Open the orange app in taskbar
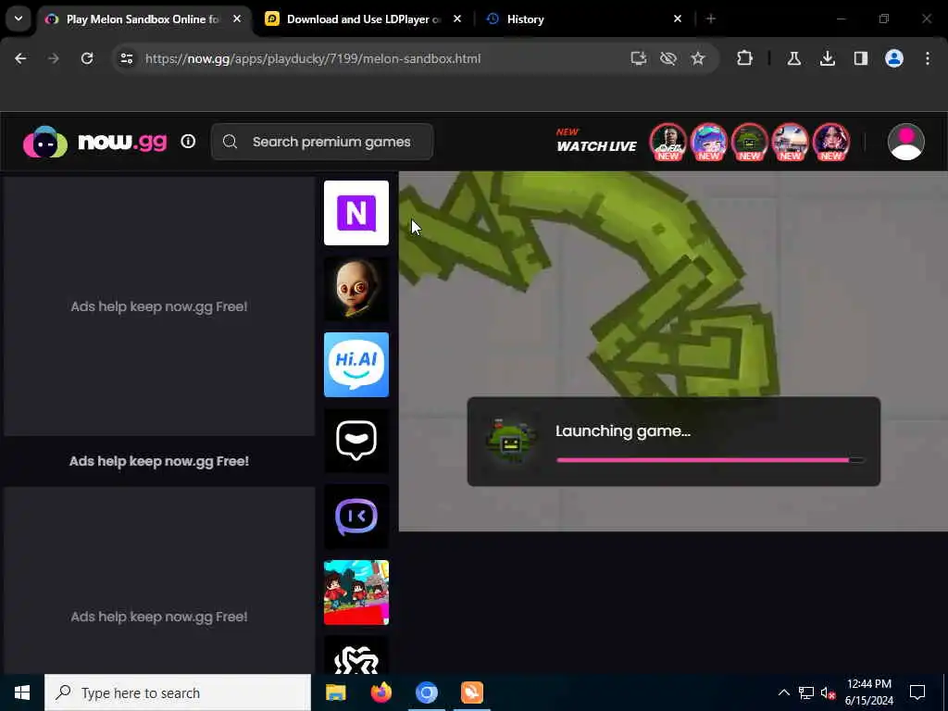This screenshot has height=711, width=948. [x=471, y=692]
